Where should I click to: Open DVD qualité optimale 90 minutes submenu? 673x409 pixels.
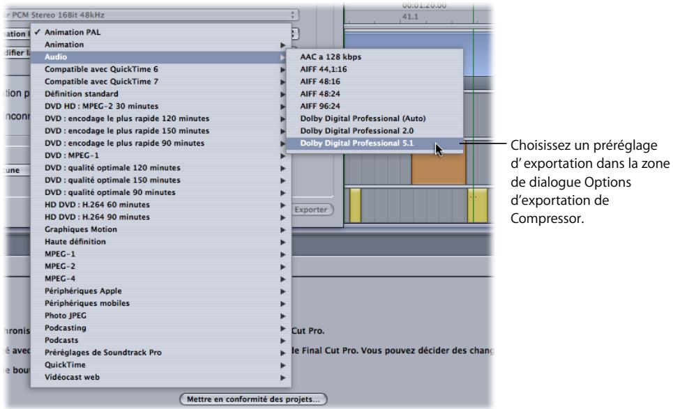[x=161, y=192]
